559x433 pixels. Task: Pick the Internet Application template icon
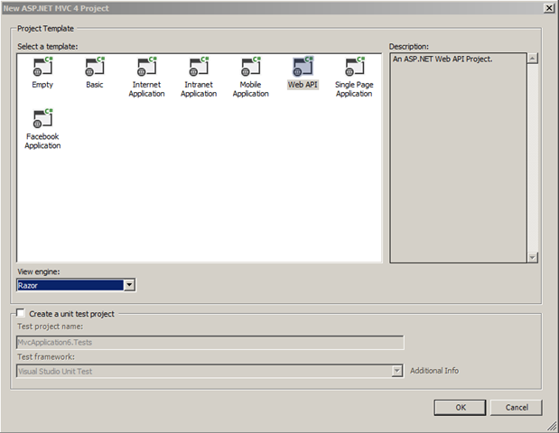click(147, 66)
